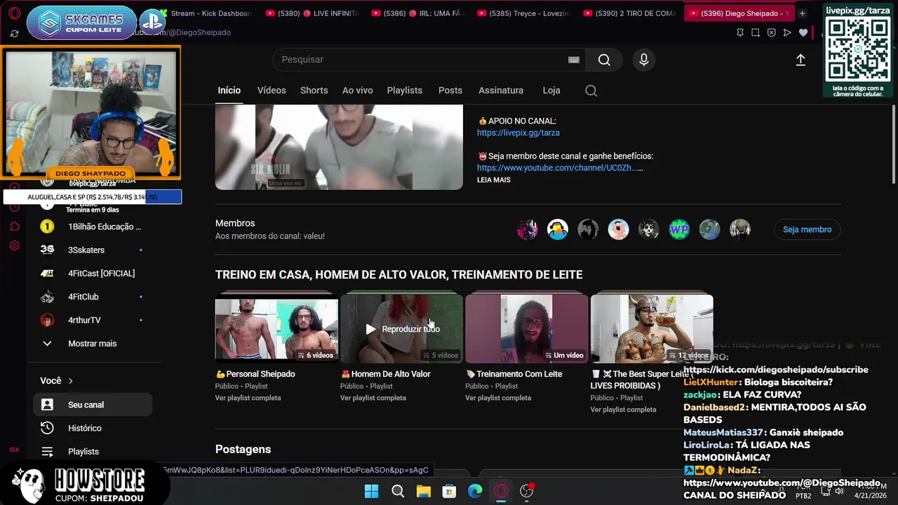Click the send arrow icon in address bar
The image size is (898, 505).
(787, 32)
